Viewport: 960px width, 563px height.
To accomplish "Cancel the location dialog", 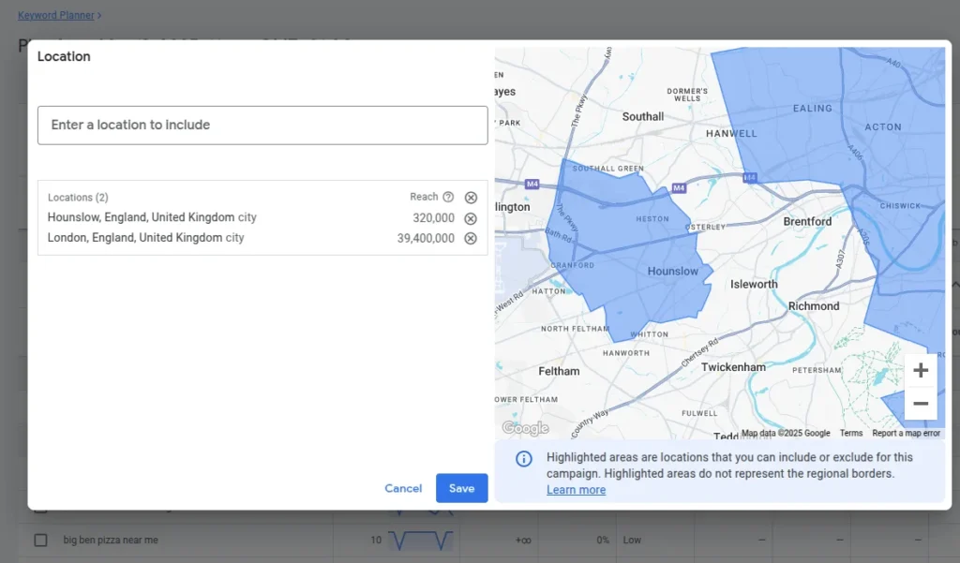I will tap(403, 488).
